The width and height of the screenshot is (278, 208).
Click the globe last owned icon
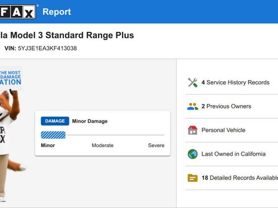193,154
